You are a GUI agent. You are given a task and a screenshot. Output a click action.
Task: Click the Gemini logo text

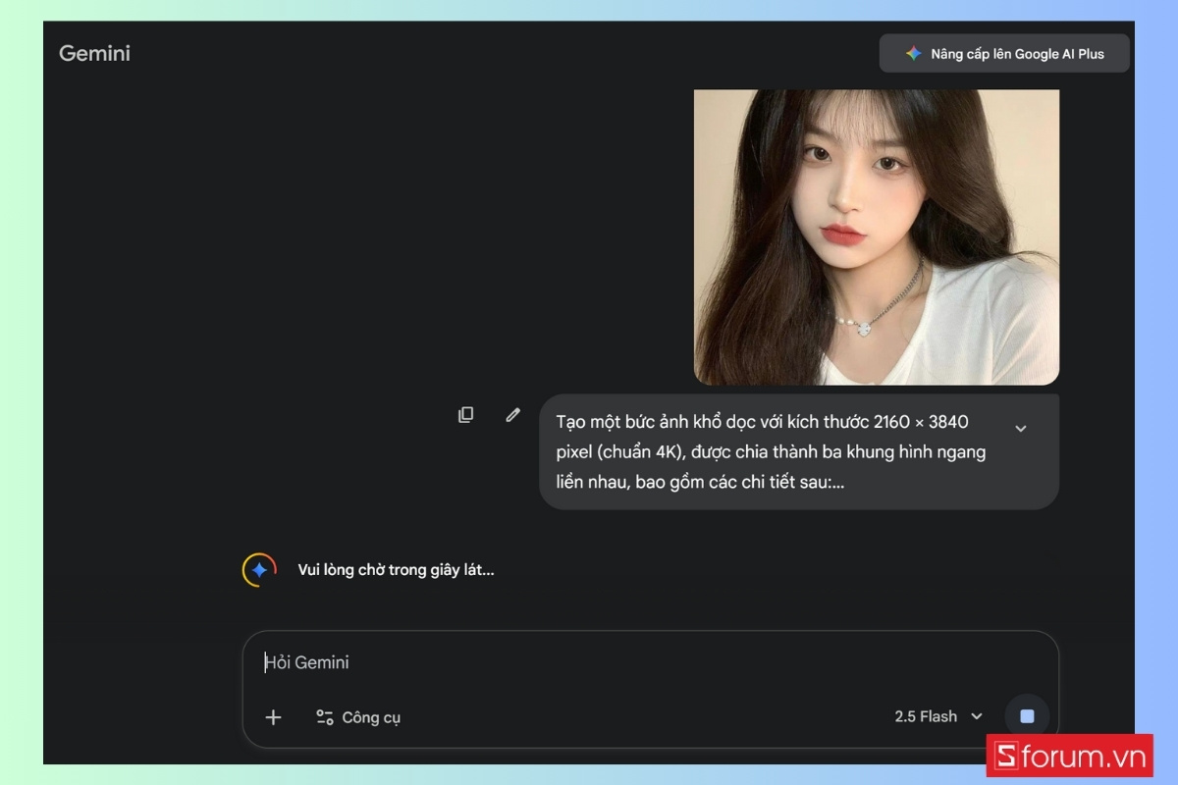(94, 53)
